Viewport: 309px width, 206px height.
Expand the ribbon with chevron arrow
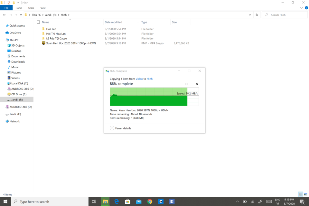[x=302, y=8]
